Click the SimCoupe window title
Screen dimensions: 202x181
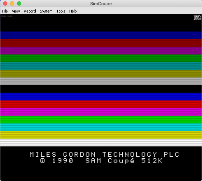coord(101,4)
